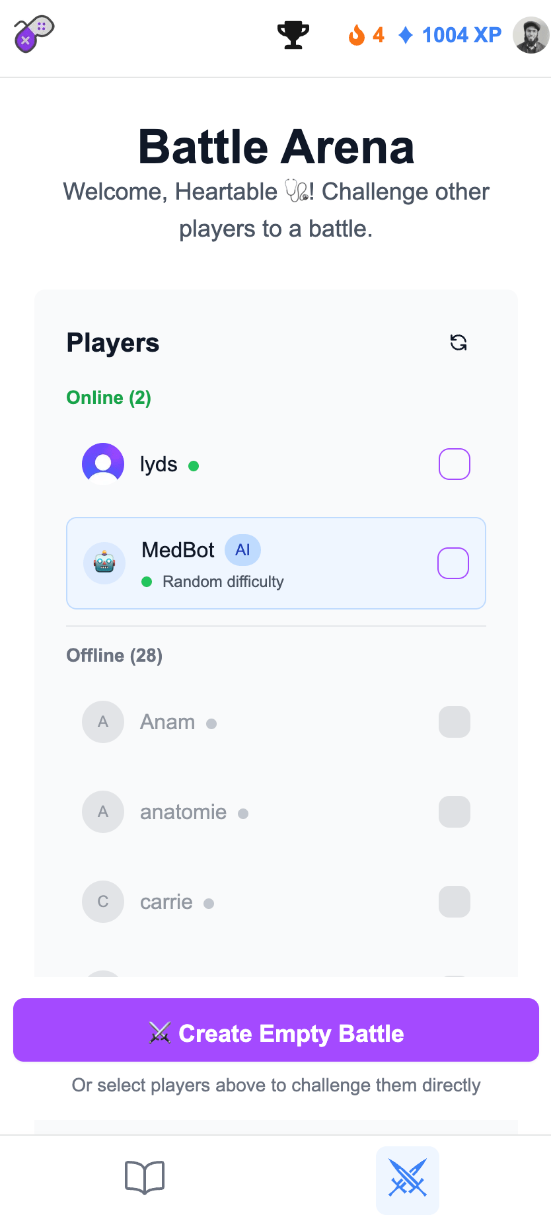Tick the carrie player checkbox
Image resolution: width=551 pixels, height=1219 pixels.
[455, 902]
